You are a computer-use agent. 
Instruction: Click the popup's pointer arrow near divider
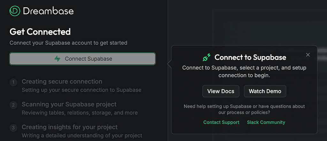pyautogui.click(x=169, y=64)
